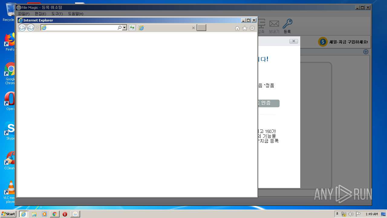Open Windows Media Player from taskbar
Screen dimensions: 387x218
pos(44,214)
